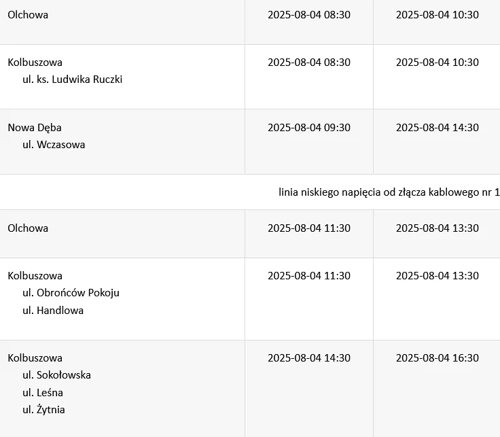Select the ul. Obrońców Pokoju street

(71, 293)
